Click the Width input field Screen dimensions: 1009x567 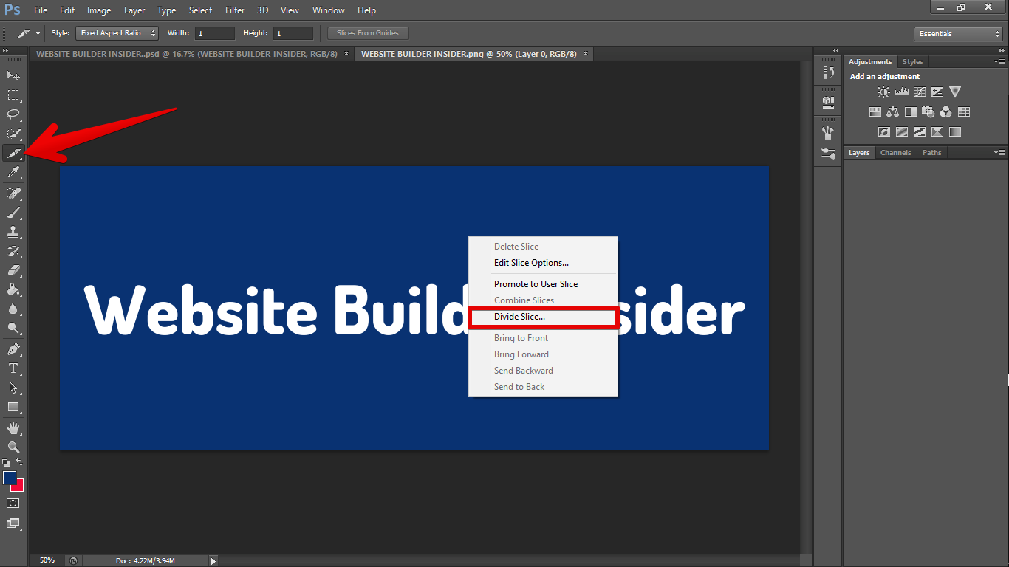pyautogui.click(x=214, y=32)
